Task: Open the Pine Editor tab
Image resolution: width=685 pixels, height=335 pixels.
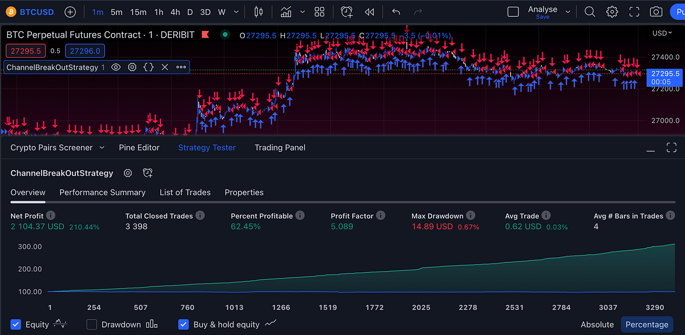Action: [139, 147]
